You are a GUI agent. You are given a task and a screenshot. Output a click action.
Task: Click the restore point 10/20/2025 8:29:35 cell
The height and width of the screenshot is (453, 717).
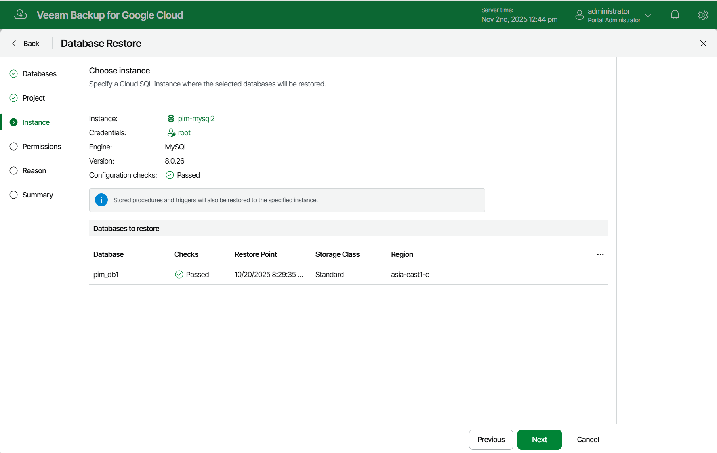(x=269, y=275)
